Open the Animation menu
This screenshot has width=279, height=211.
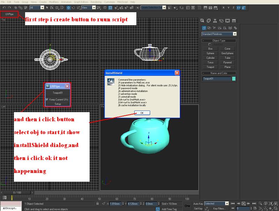pyautogui.click(x=66, y=2)
